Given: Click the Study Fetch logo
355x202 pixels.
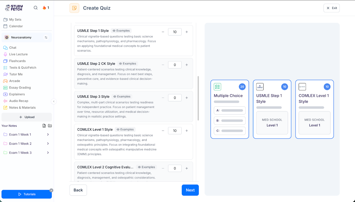Looking at the screenshot, I should pyautogui.click(x=14, y=8).
